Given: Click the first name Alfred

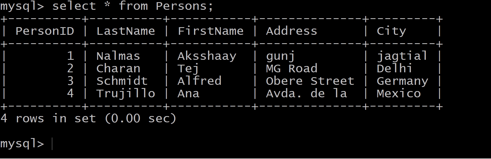Looking at the screenshot, I should [x=199, y=81].
